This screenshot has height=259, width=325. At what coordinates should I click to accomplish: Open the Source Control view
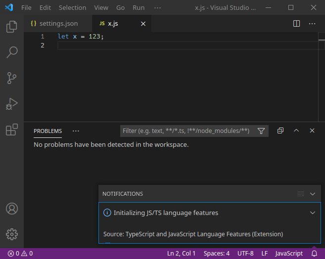[x=11, y=78]
